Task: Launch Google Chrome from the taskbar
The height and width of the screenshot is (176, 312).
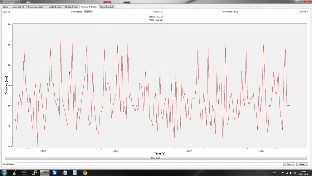Action: click(85, 173)
